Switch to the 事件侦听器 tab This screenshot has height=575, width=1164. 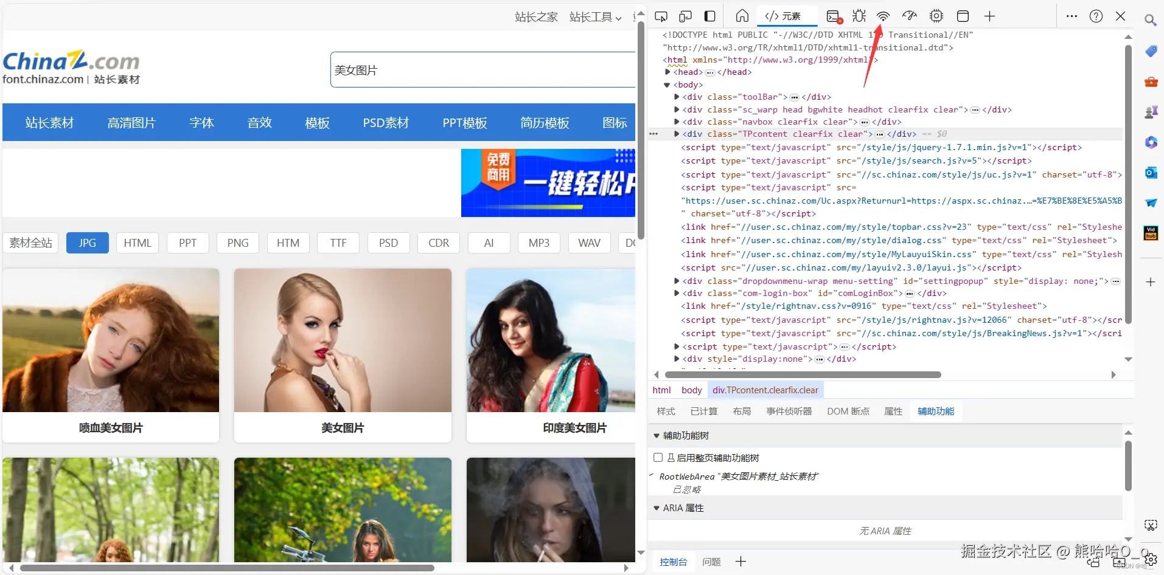(789, 411)
